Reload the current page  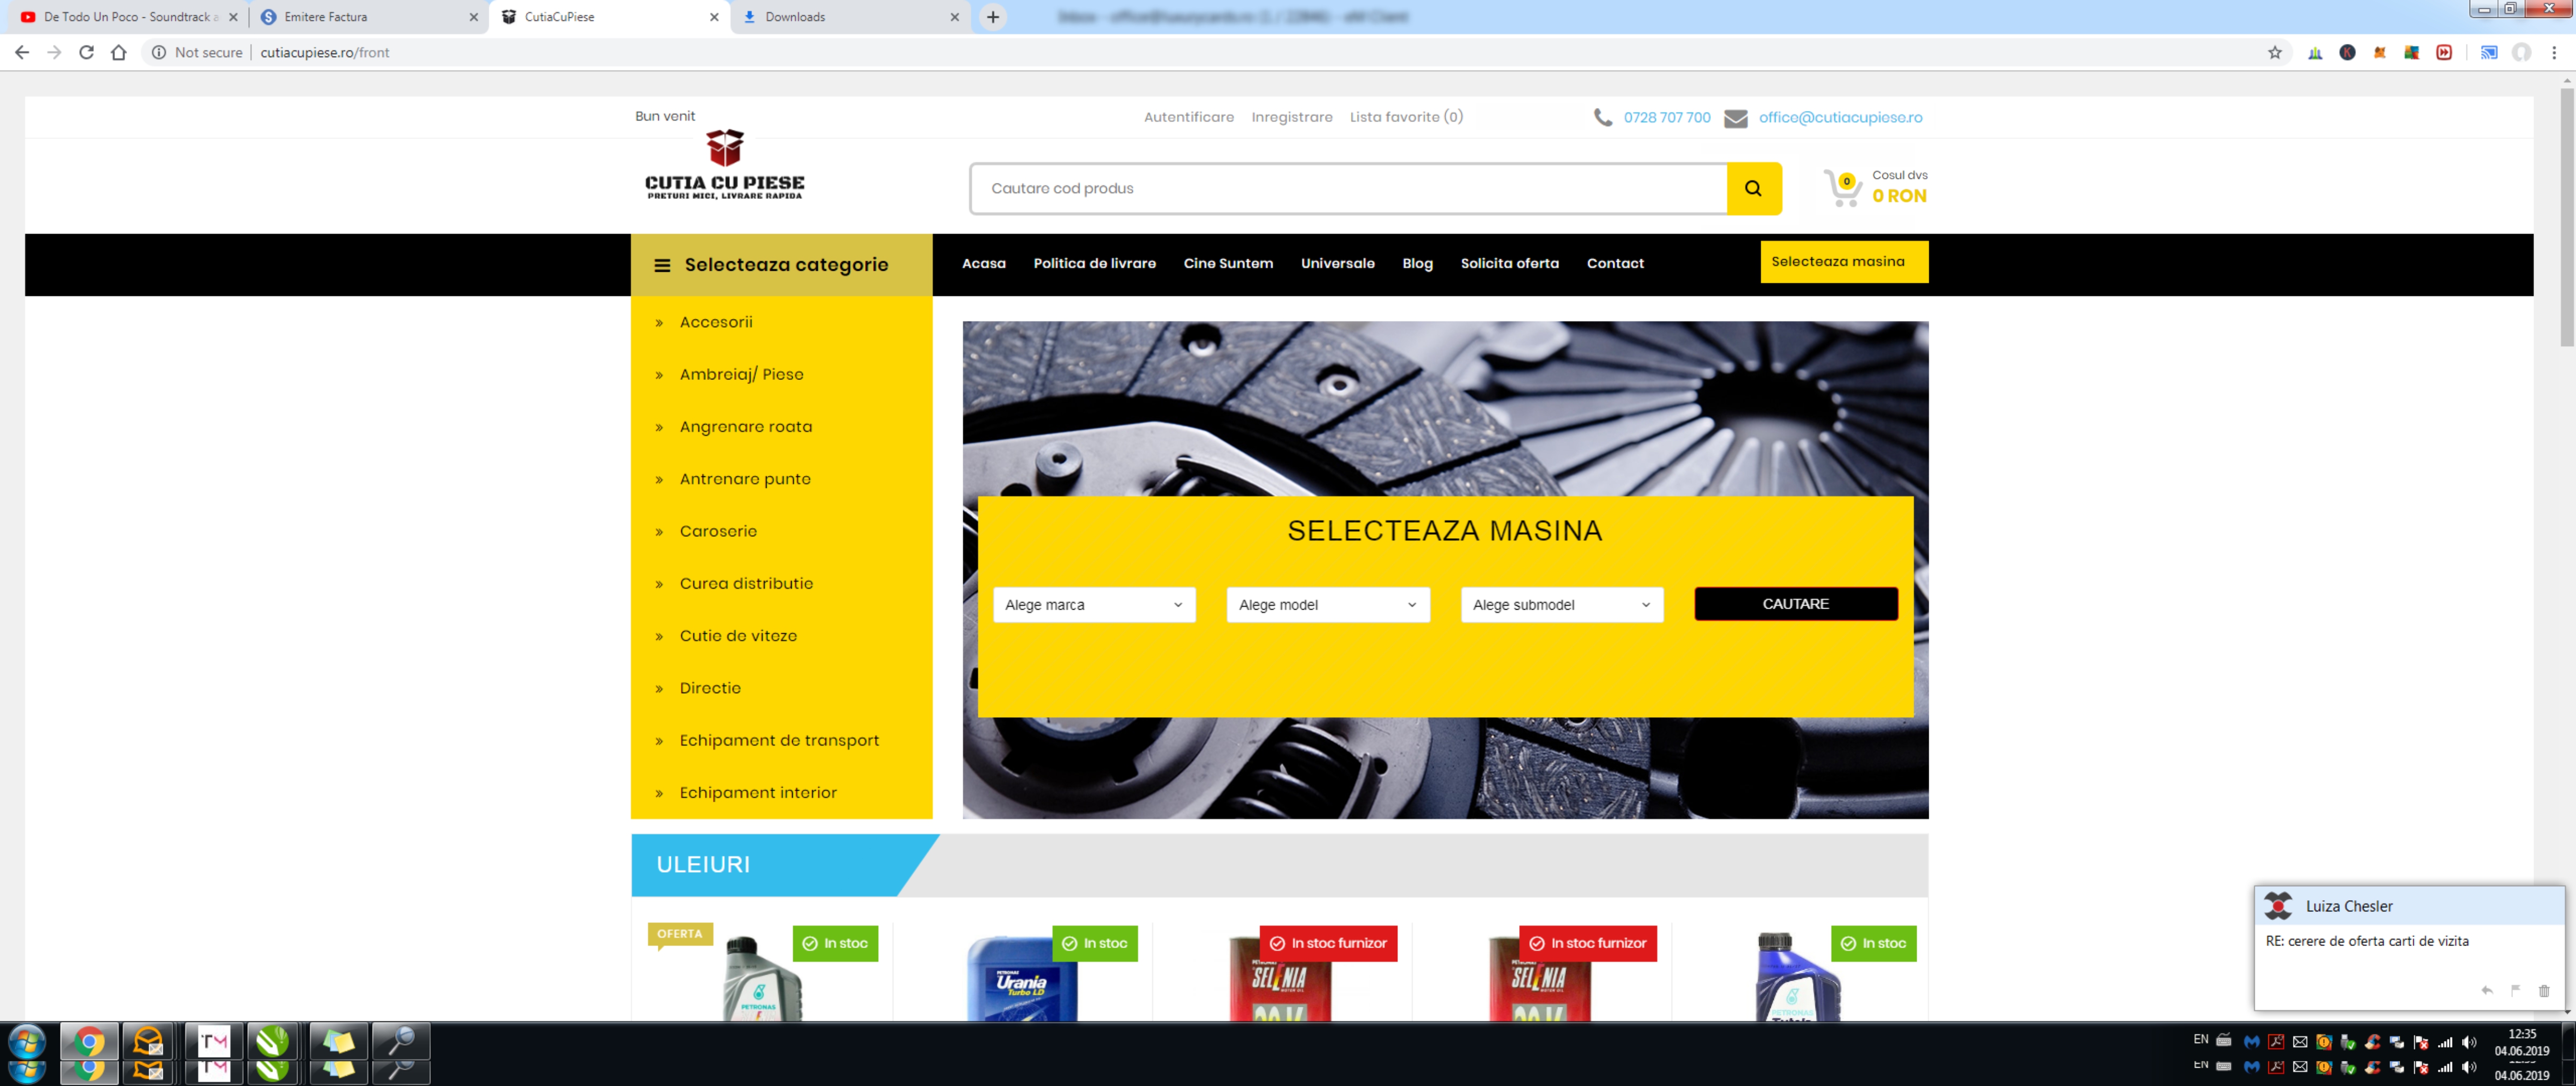coord(87,53)
